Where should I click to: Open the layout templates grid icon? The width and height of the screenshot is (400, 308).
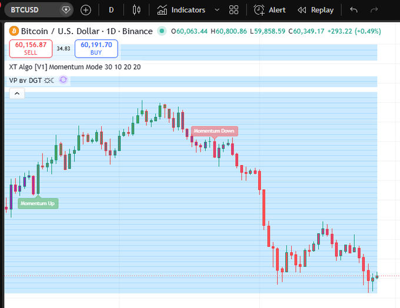234,10
